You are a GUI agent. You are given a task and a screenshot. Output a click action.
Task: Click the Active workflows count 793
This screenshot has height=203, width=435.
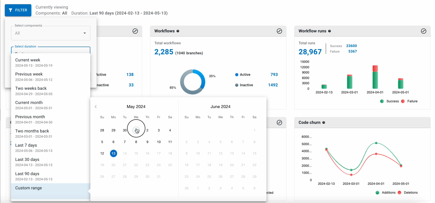point(274,75)
